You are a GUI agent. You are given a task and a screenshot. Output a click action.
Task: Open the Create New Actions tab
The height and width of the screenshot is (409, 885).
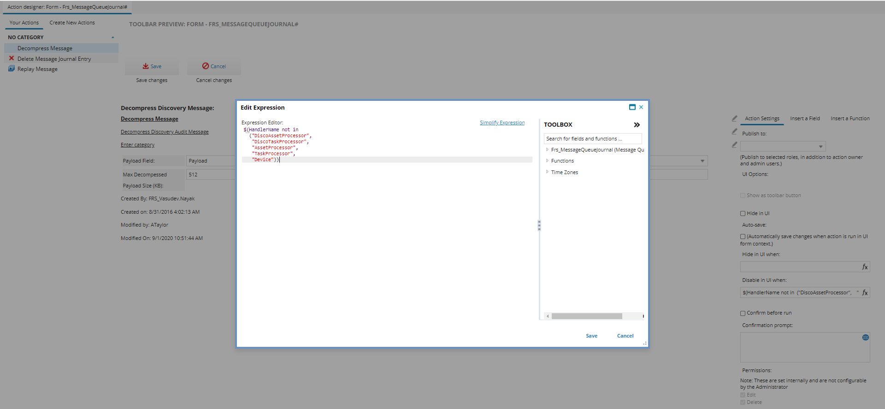[x=72, y=23]
